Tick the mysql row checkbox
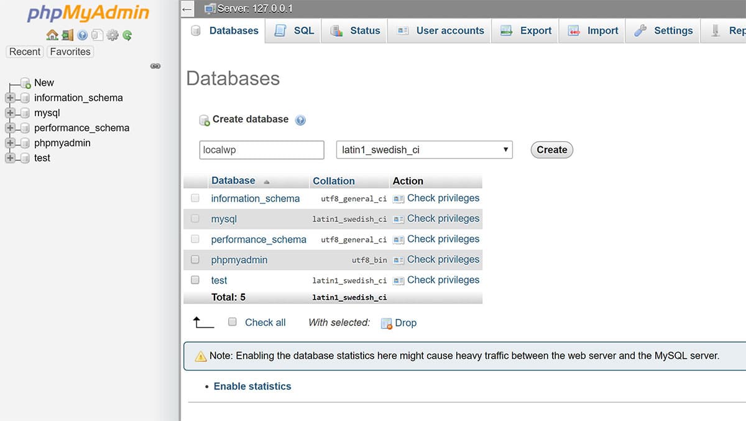 [195, 219]
